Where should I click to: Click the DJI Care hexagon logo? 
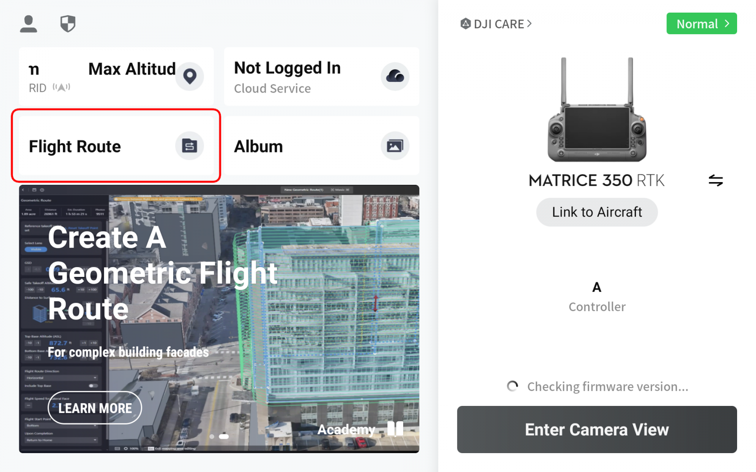click(465, 24)
